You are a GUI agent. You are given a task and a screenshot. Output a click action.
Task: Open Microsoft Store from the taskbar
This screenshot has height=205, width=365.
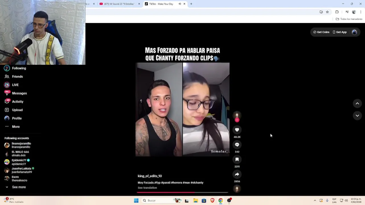click(204, 200)
